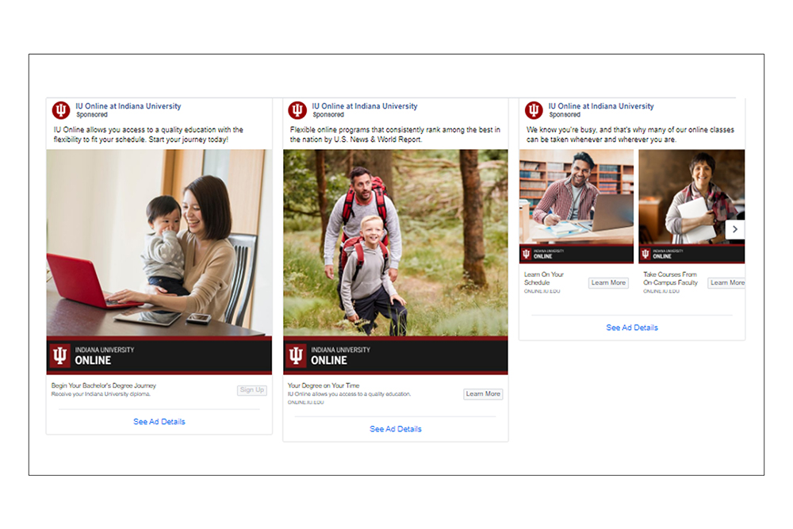Click the ad text starting 'Flexible online programs'

[395, 135]
